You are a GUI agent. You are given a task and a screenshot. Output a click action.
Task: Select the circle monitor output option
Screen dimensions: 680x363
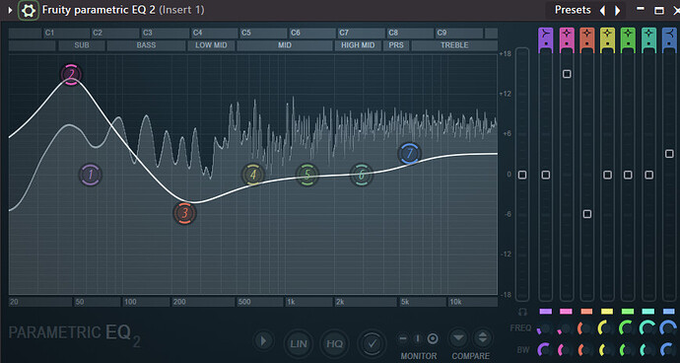tap(433, 338)
